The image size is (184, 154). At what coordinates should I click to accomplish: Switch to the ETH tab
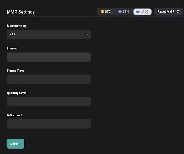[124, 11]
